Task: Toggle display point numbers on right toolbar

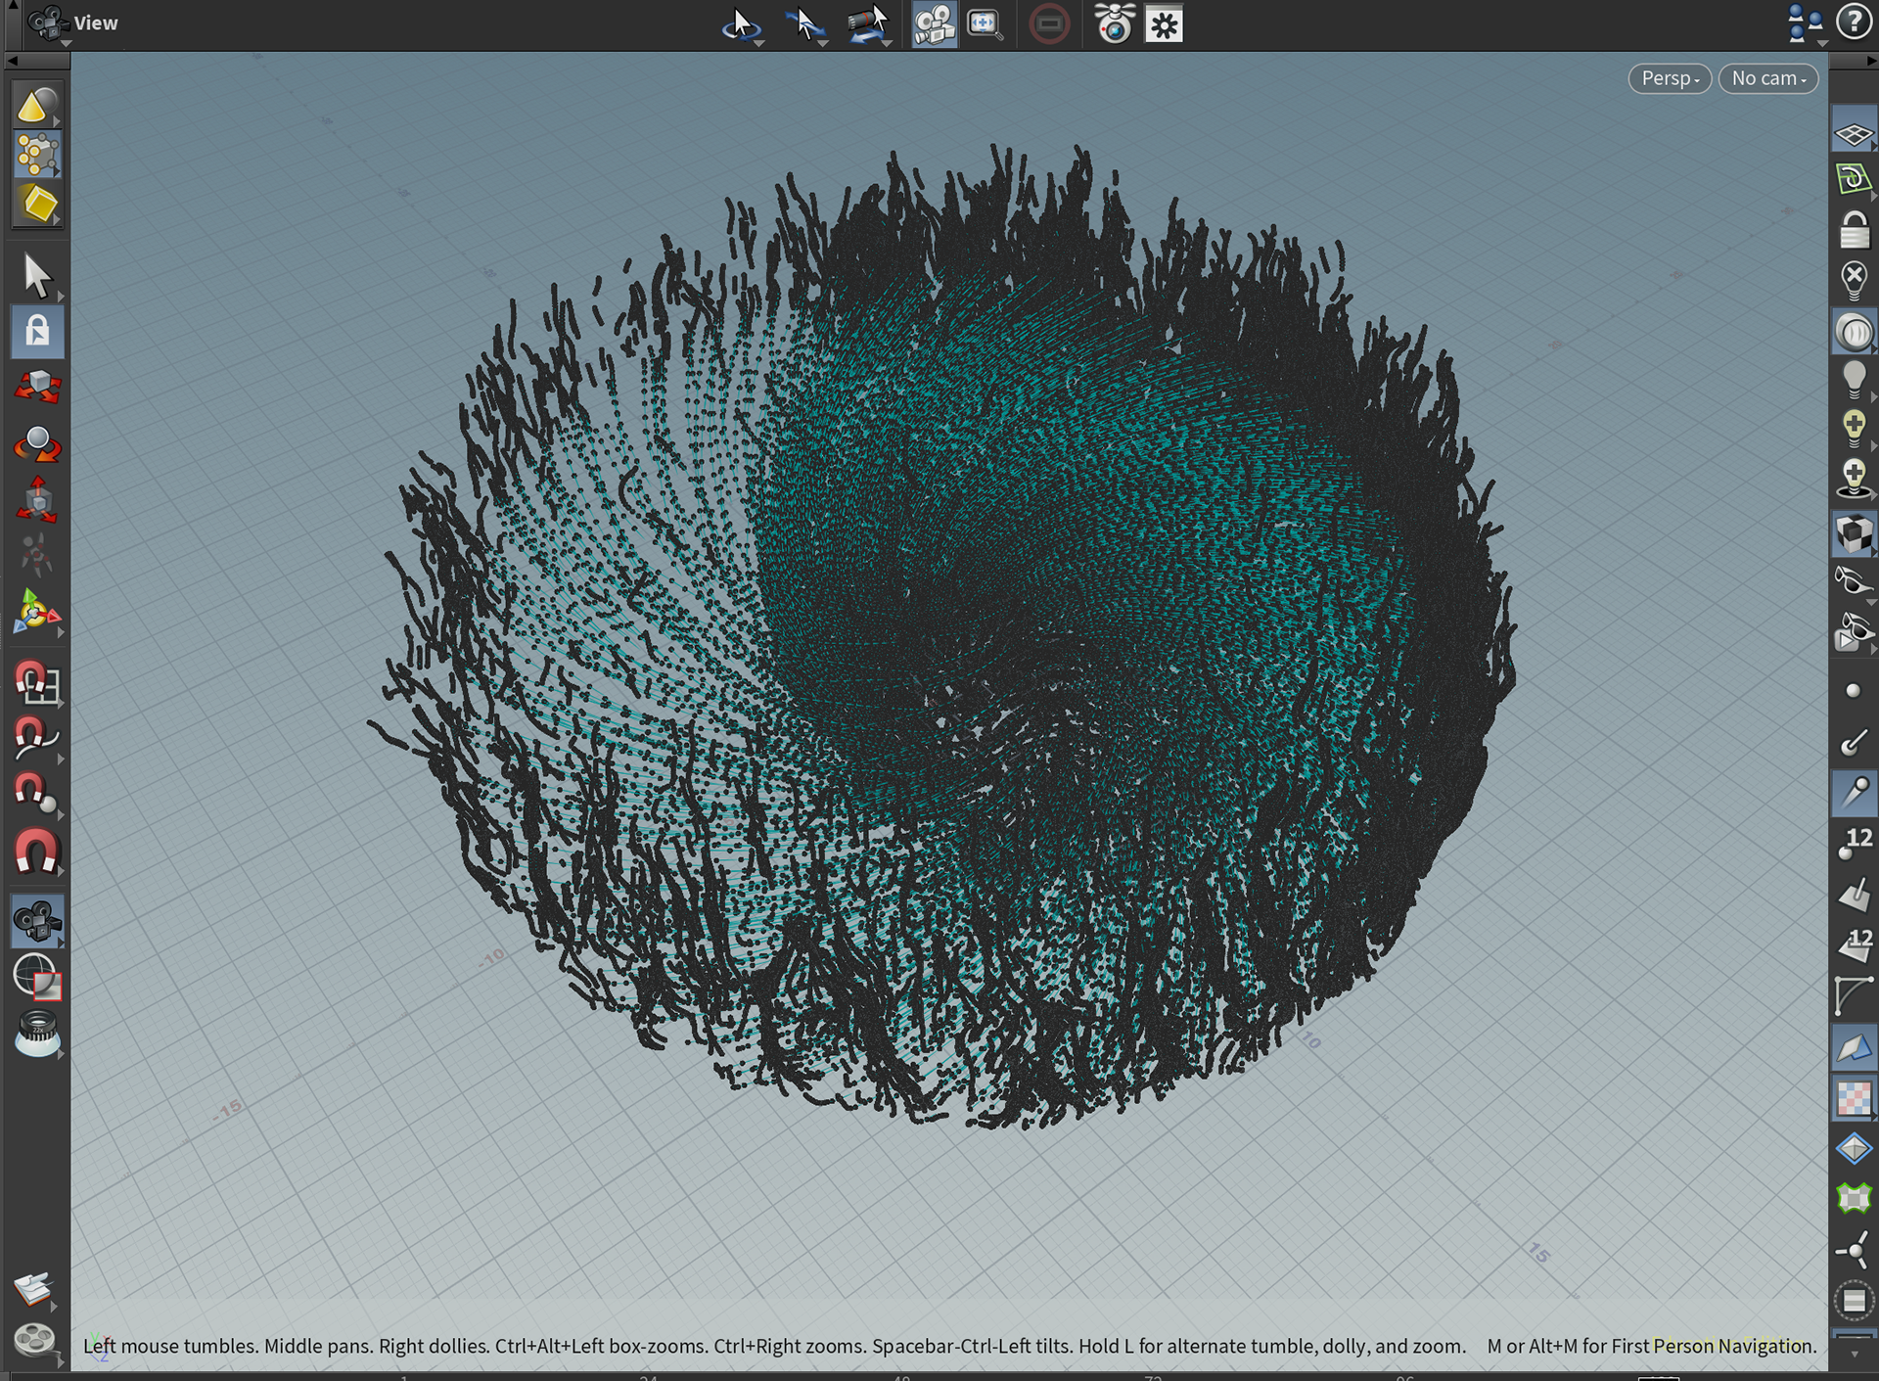Action: 1853,843
